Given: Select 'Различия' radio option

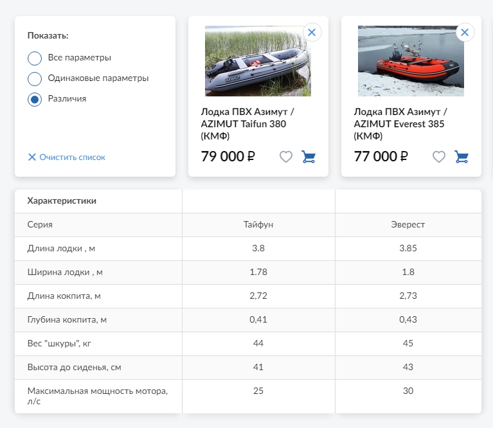Looking at the screenshot, I should point(35,100).
